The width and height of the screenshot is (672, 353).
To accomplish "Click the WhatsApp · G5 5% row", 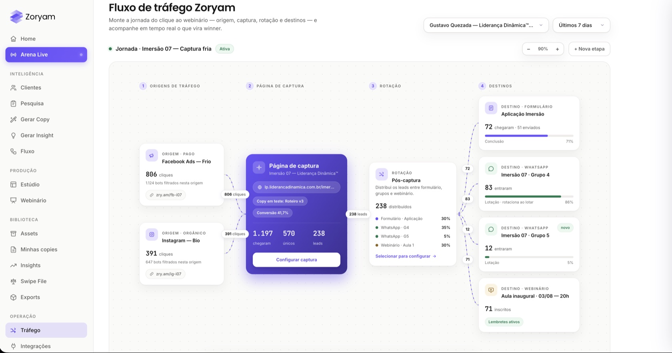I will point(413,236).
